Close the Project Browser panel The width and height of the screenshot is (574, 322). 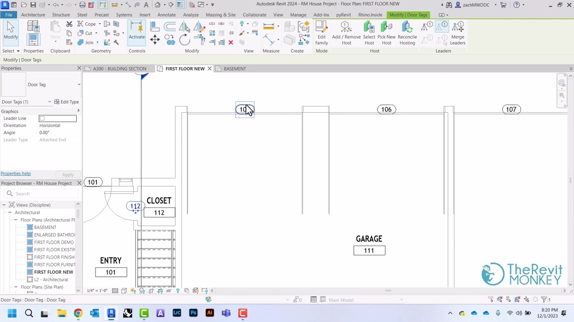pos(79,183)
